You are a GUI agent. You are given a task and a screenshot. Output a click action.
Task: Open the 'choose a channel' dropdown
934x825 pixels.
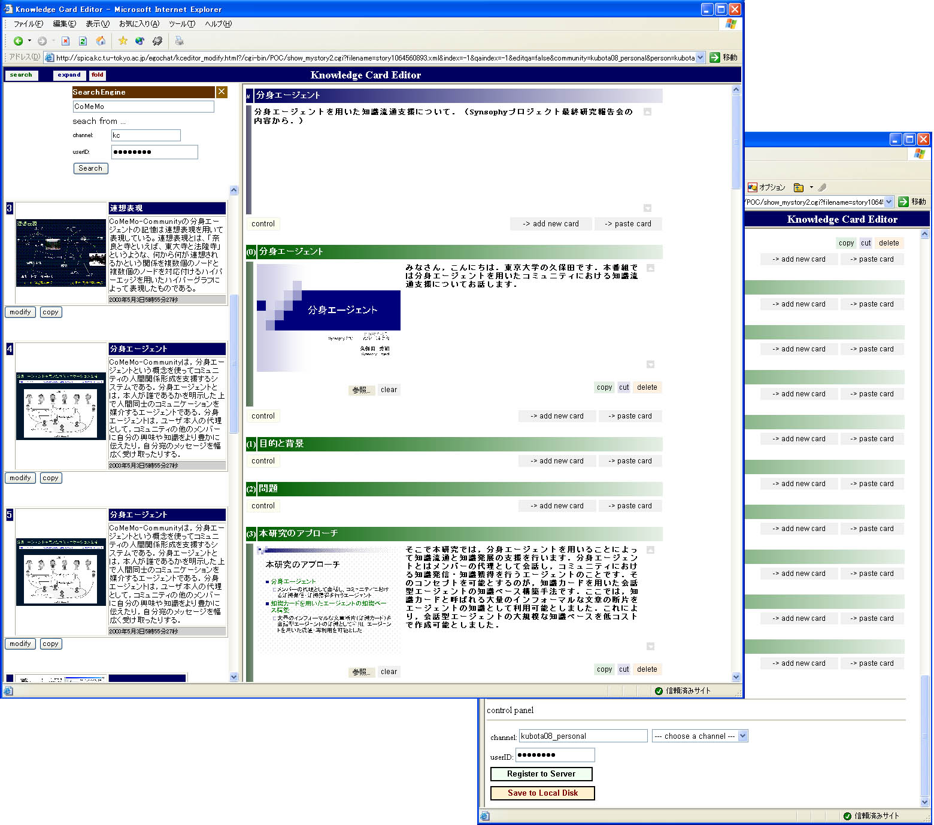point(742,736)
